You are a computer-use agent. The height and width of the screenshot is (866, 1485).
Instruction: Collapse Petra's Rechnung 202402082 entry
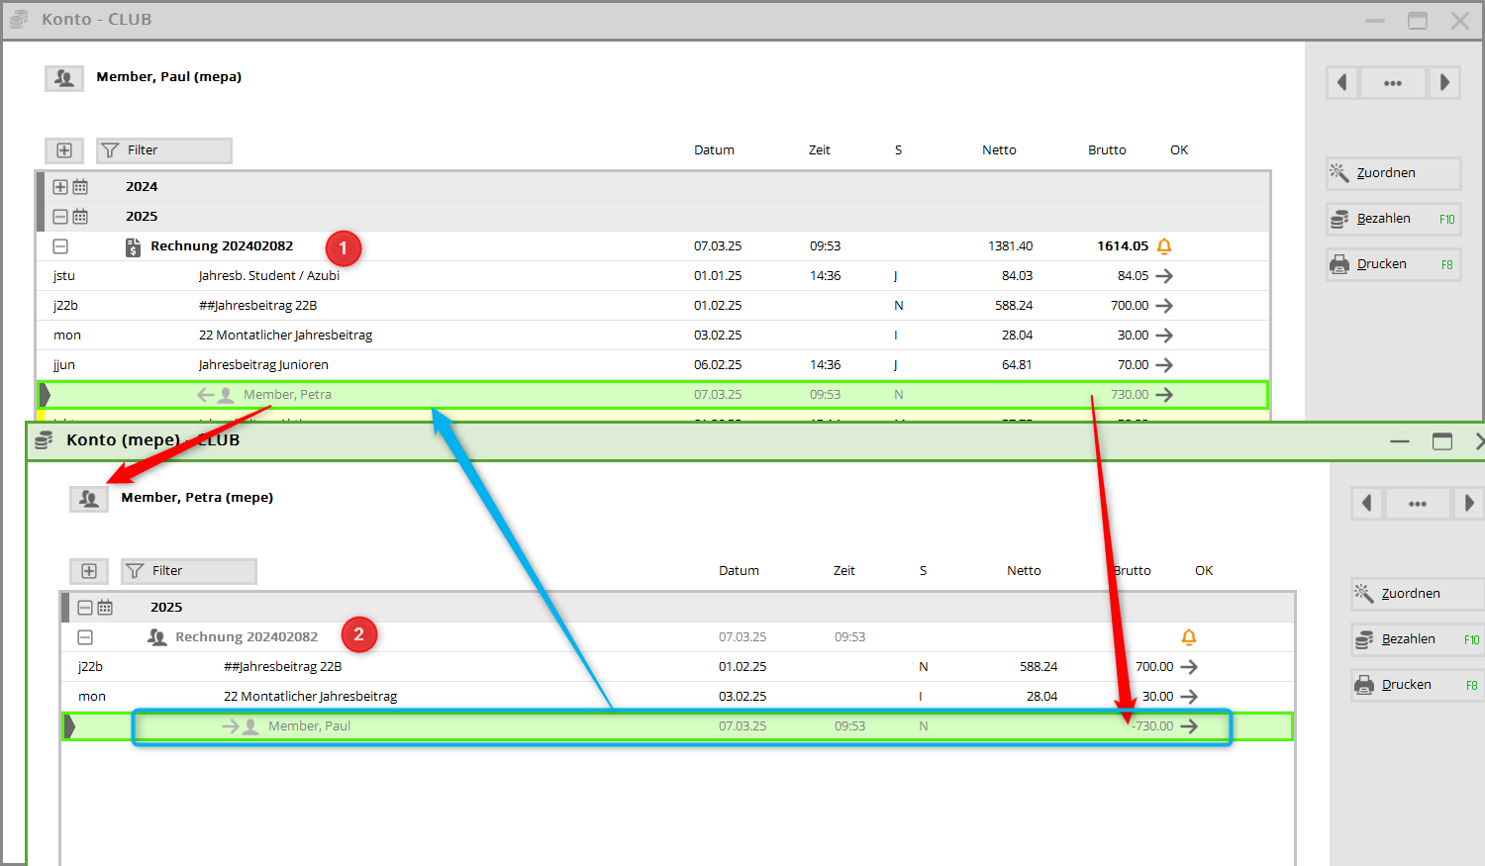pyautogui.click(x=85, y=637)
